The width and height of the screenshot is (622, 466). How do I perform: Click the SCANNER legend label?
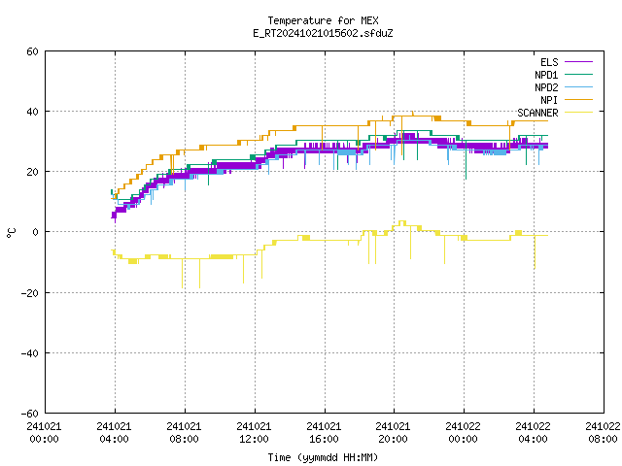pyautogui.click(x=537, y=113)
